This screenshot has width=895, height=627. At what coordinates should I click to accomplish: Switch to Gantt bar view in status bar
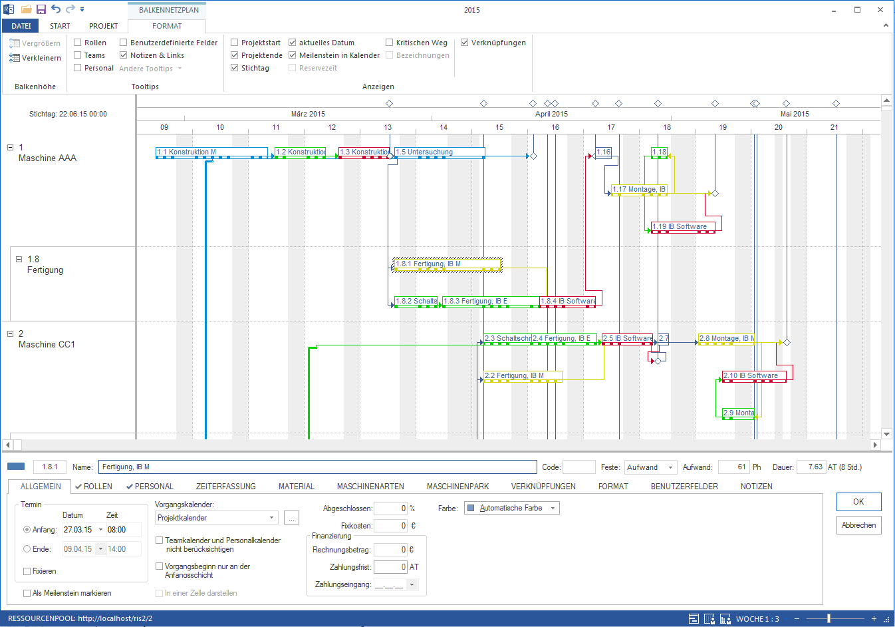click(x=694, y=618)
